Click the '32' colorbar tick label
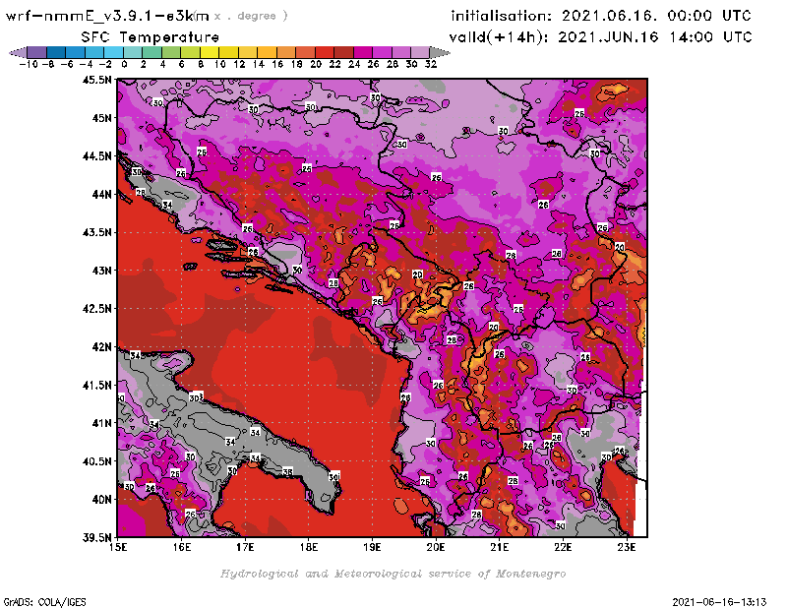 point(431,64)
